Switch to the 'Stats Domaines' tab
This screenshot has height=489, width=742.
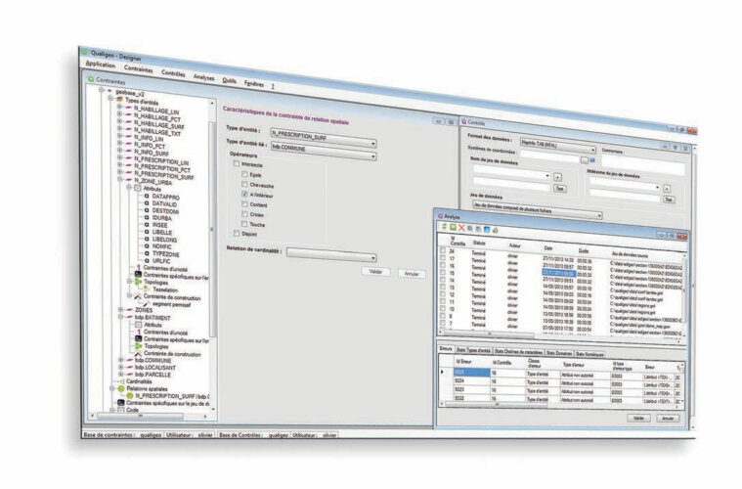[x=559, y=353]
